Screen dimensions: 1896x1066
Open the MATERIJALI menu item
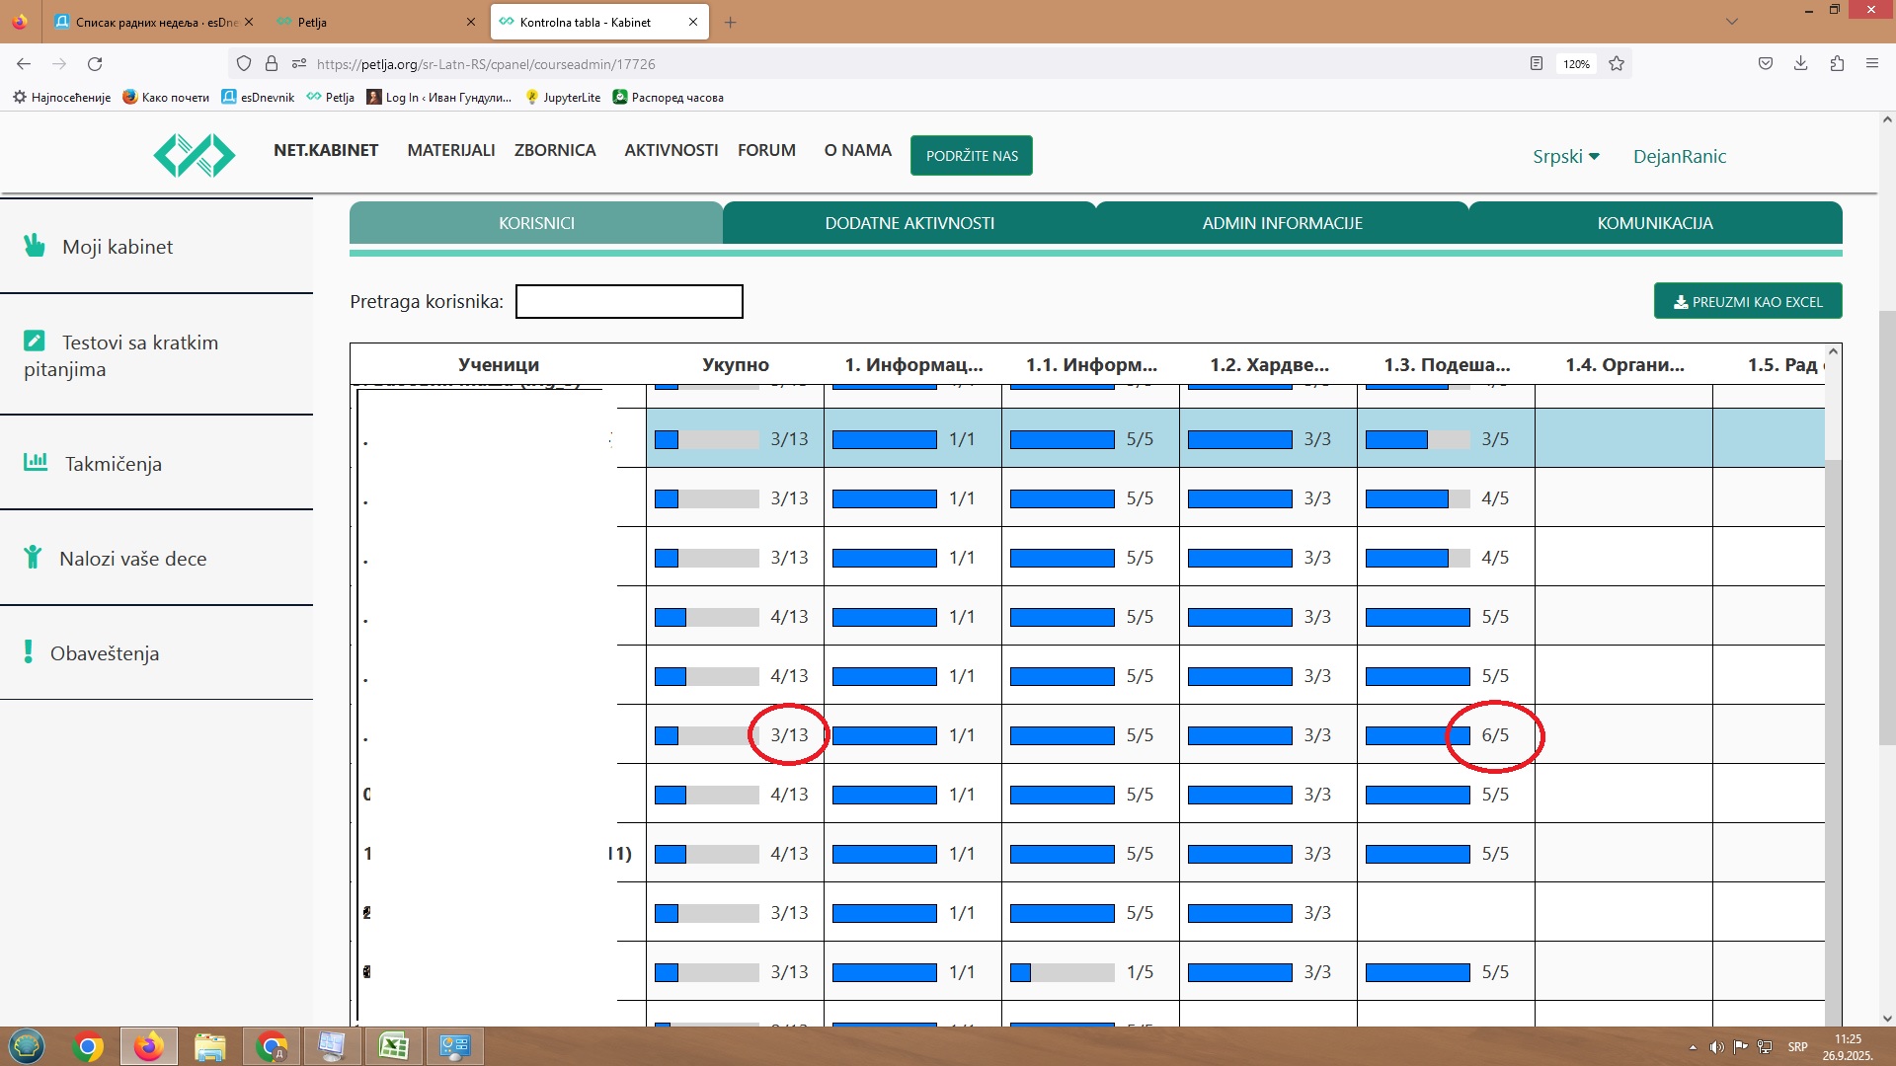tap(451, 150)
